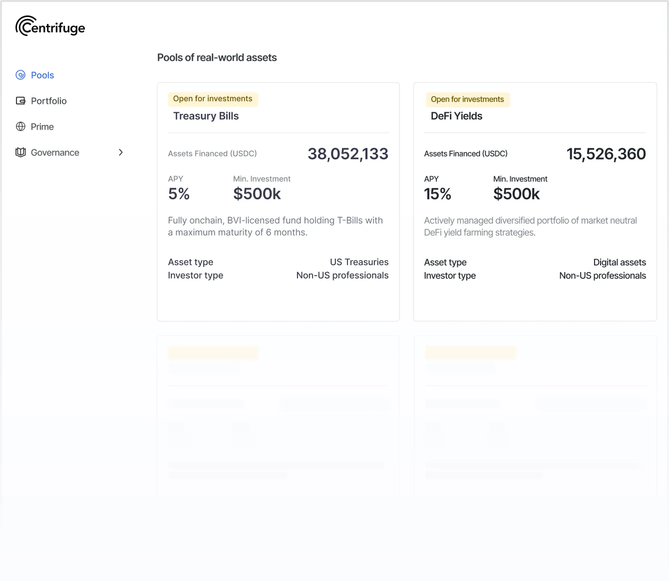Open the Governance menu label
This screenshot has width=669, height=581.
55,153
